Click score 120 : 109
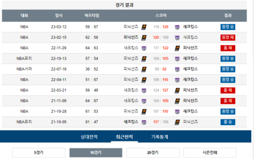The image size is (254, 159). pos(161,37)
